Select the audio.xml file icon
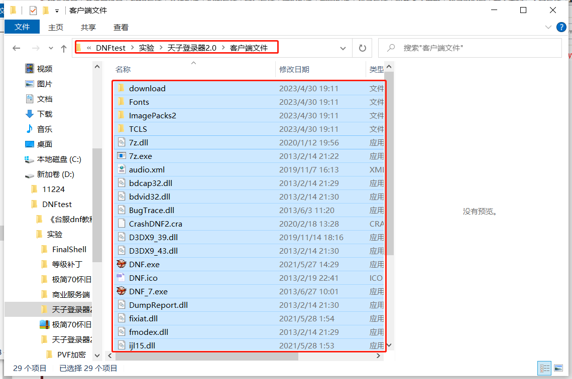The width and height of the screenshot is (572, 379). (122, 169)
